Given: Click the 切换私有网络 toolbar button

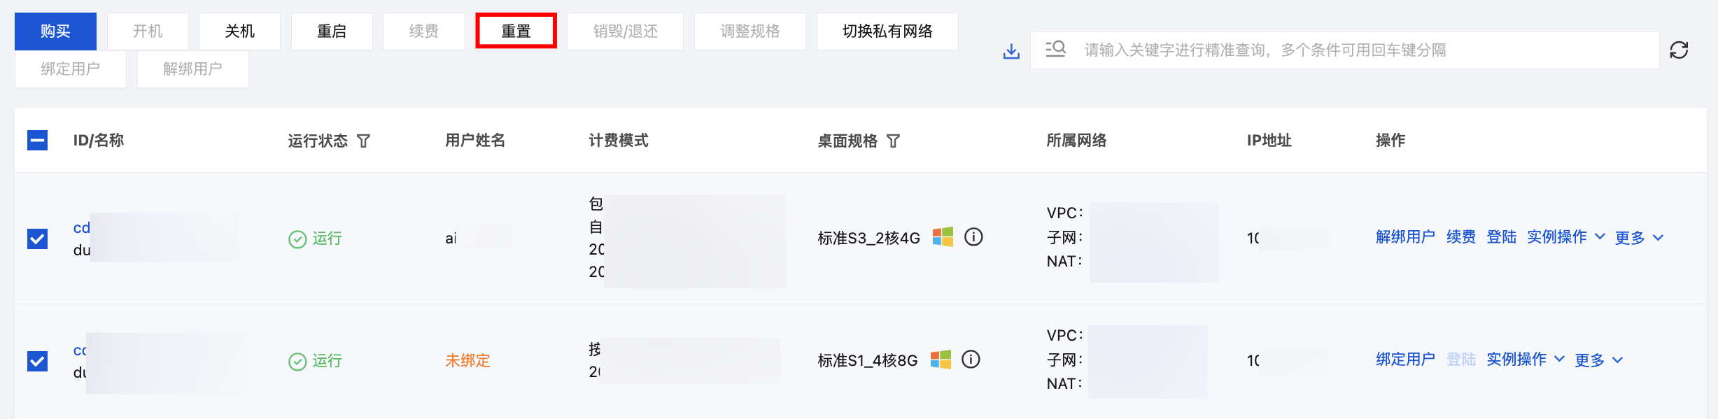Looking at the screenshot, I should click(x=887, y=31).
